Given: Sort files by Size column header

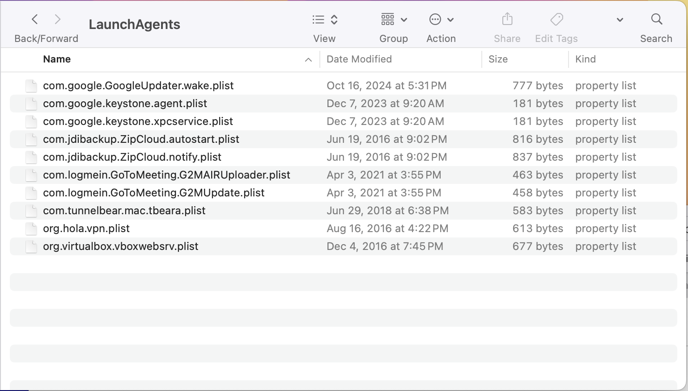Looking at the screenshot, I should coord(498,59).
